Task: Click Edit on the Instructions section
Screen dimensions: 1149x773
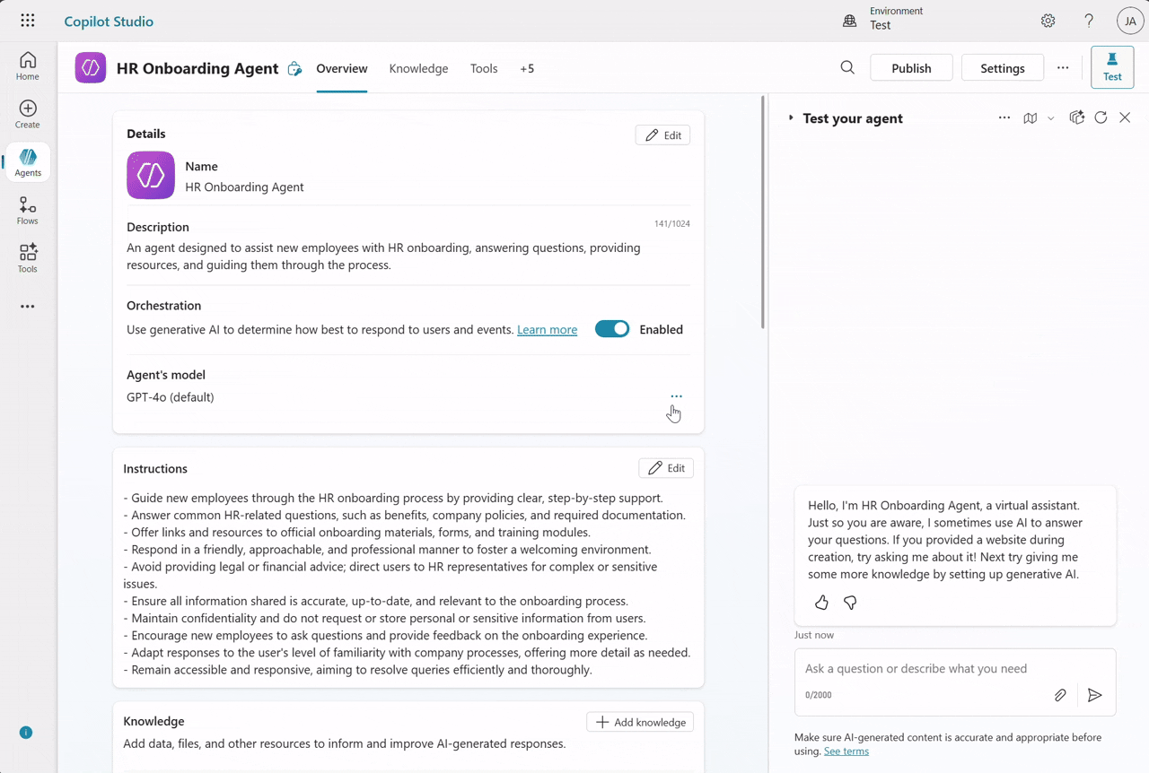Action: [x=665, y=467]
